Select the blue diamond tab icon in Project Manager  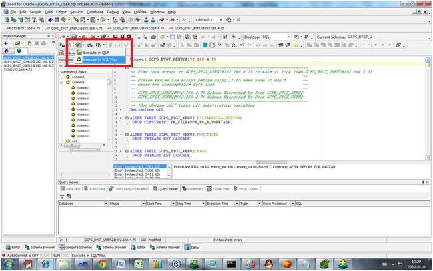[7, 51]
